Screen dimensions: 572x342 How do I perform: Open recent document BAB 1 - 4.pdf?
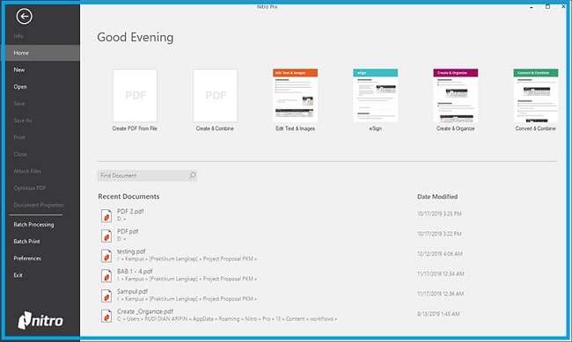135,272
